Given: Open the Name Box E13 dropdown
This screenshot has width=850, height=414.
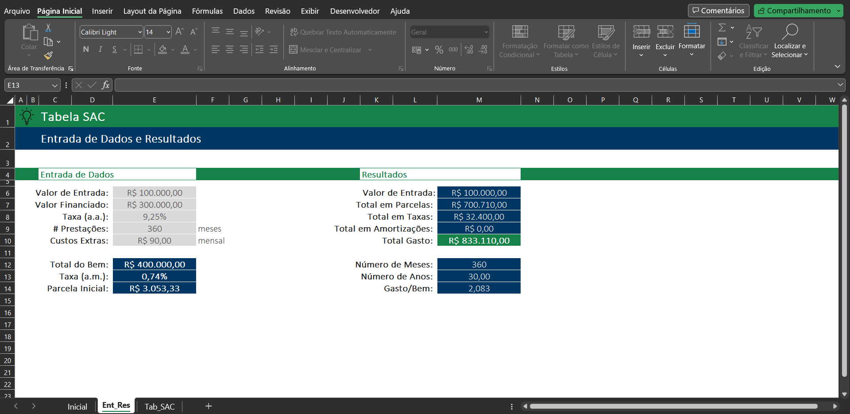Looking at the screenshot, I should [x=54, y=85].
